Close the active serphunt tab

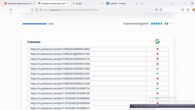tap(68, 3)
